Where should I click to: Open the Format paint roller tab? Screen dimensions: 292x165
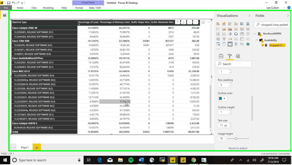tap(229, 56)
